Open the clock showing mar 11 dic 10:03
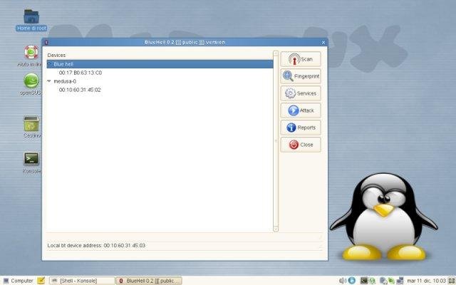Viewport: 456px width, 285px height. [426, 281]
